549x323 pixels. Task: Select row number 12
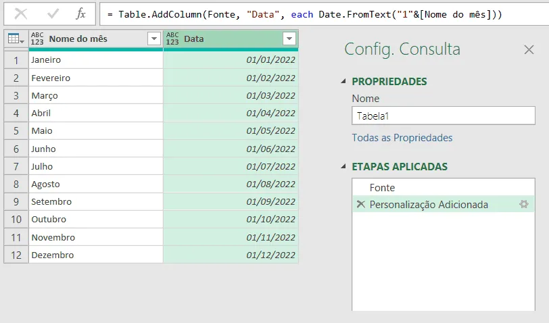pyautogui.click(x=16, y=255)
